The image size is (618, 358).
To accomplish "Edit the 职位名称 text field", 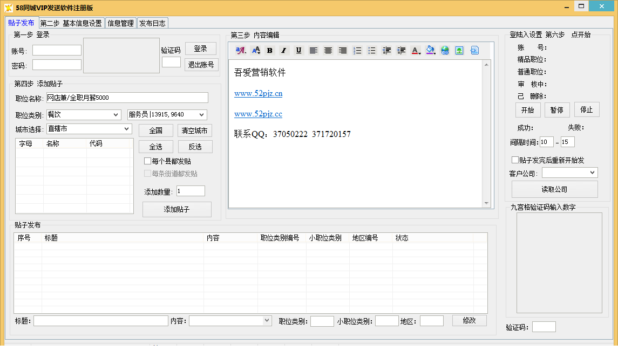I will [127, 98].
